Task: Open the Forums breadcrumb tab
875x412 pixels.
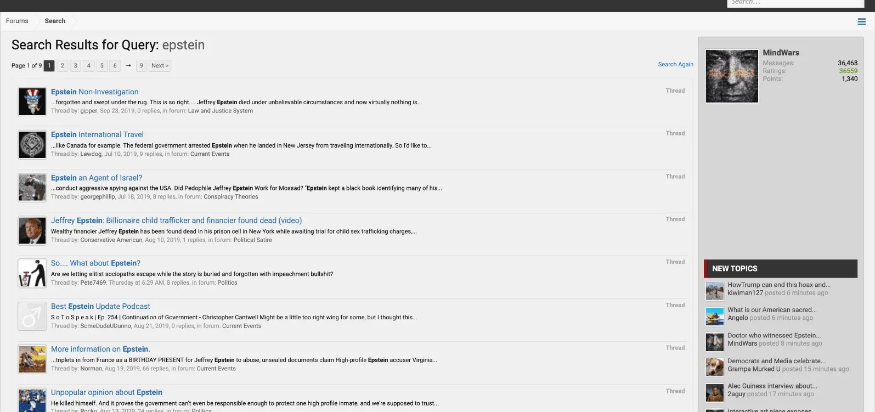Action: 17,21
